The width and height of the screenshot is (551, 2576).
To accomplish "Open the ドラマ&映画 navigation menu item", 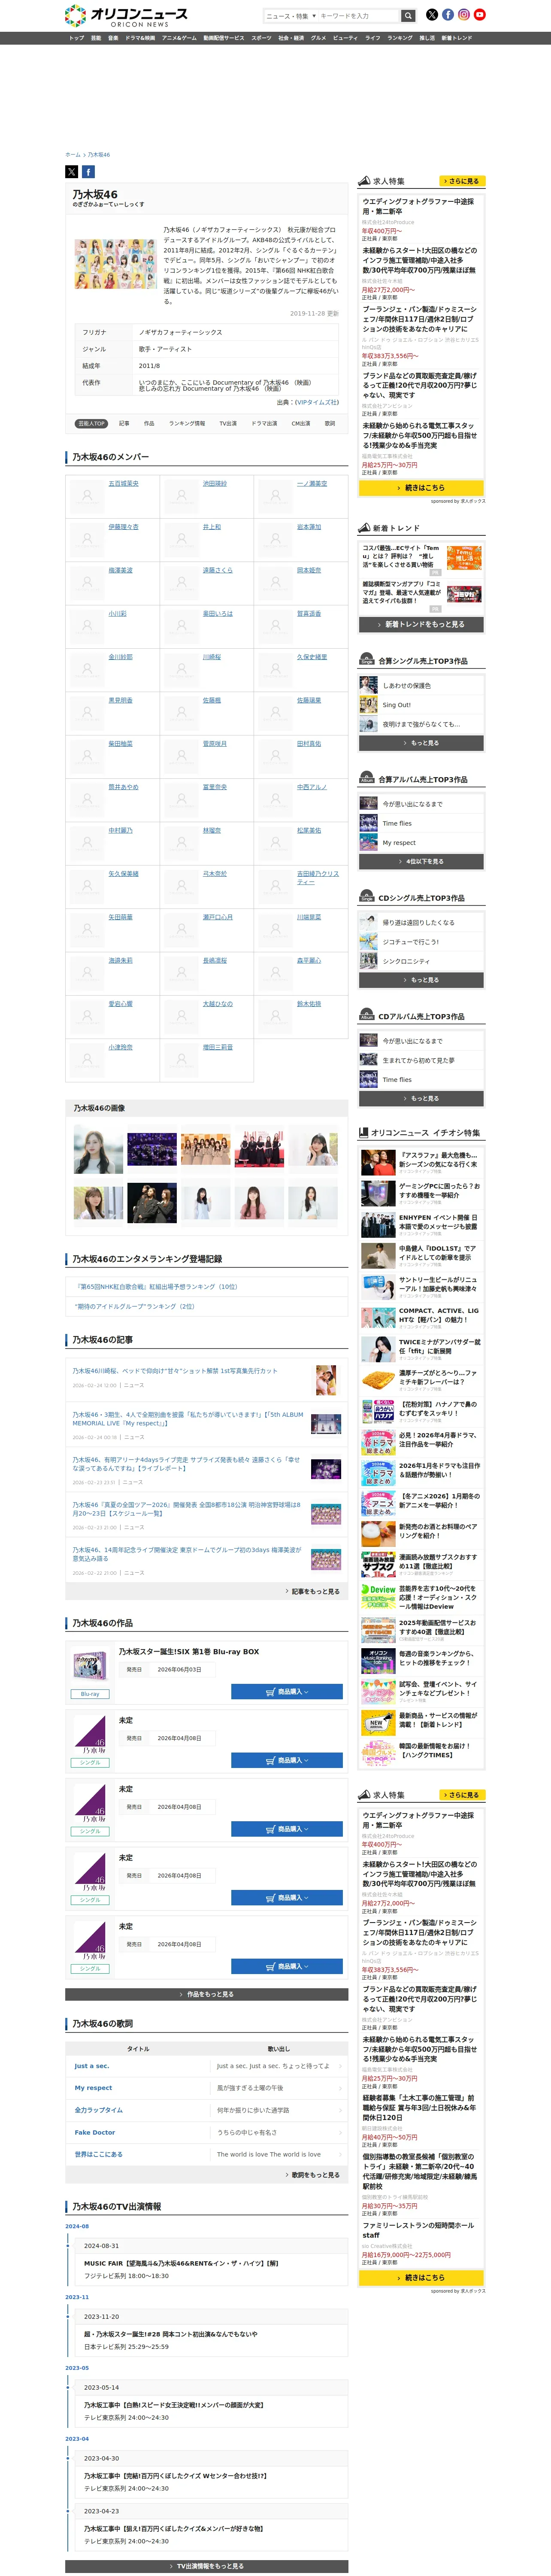I will 140,38.
